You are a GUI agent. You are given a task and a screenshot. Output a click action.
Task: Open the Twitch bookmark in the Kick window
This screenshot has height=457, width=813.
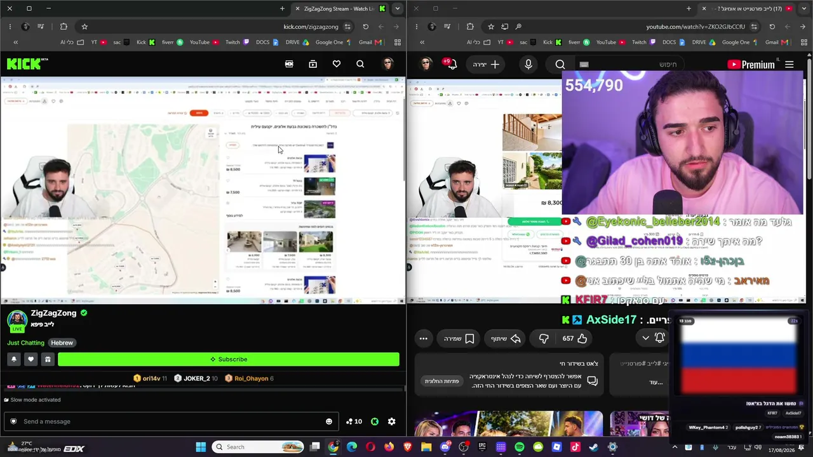(x=237, y=43)
